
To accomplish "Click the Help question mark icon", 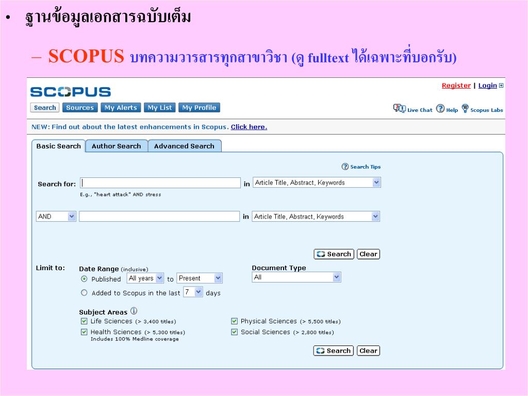I will pos(440,108).
